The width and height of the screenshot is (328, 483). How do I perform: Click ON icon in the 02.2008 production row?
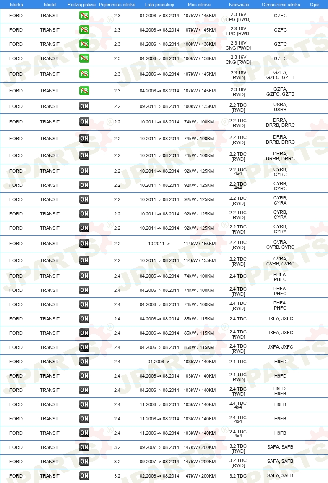click(84, 476)
